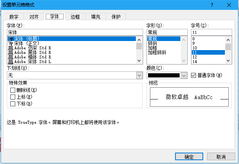Viewport: 239px width, 164px height.
Task: Click font list scroll up arrow
Action: tap(139, 40)
